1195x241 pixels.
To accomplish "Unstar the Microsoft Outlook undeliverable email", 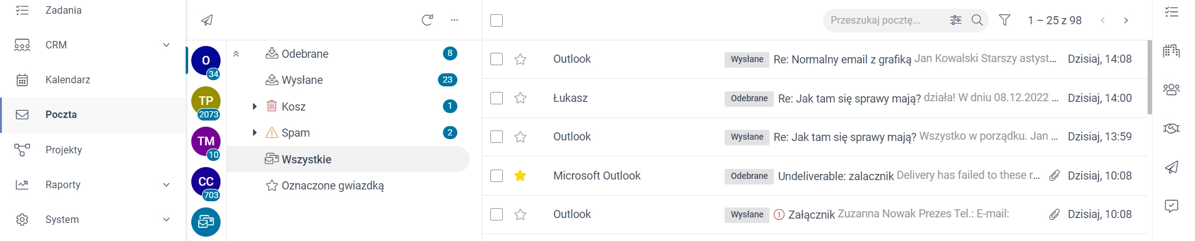I will (x=520, y=176).
